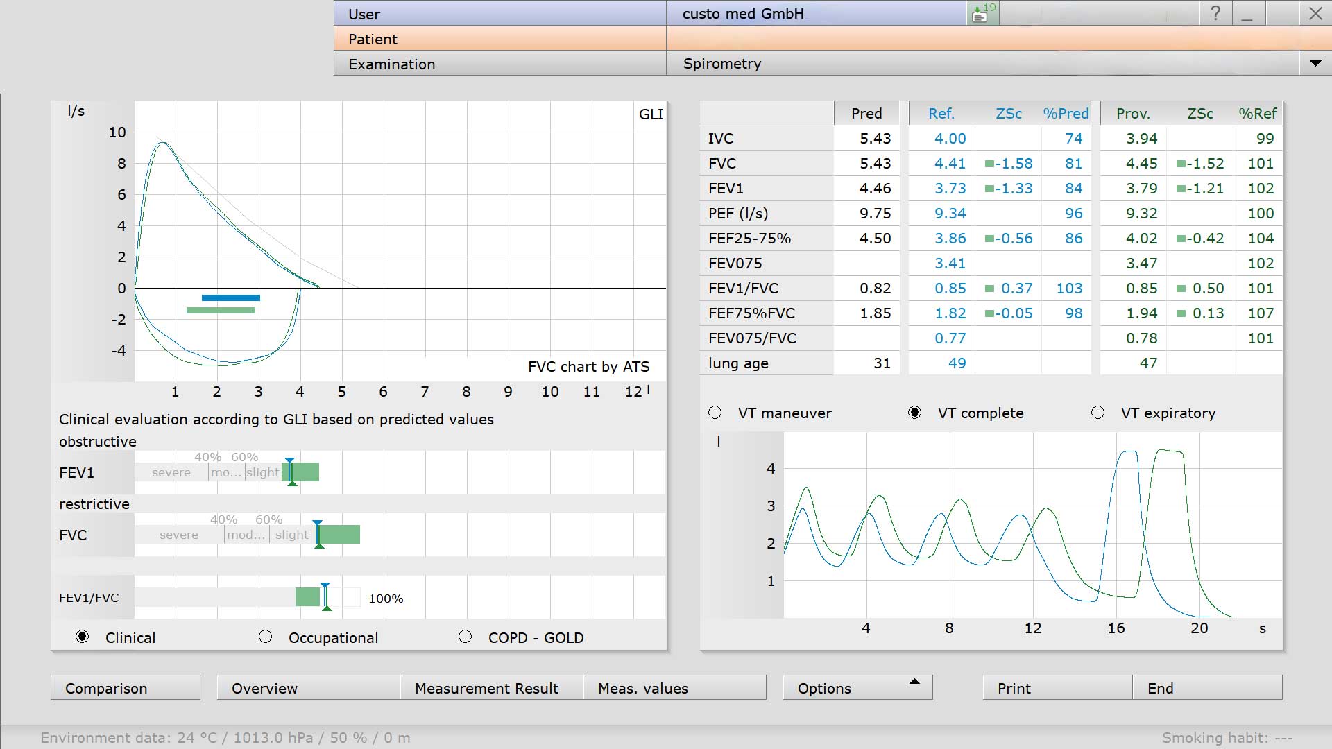Screen dimensions: 1332x749
Task: Click the Comparison button
Action: pos(126,688)
